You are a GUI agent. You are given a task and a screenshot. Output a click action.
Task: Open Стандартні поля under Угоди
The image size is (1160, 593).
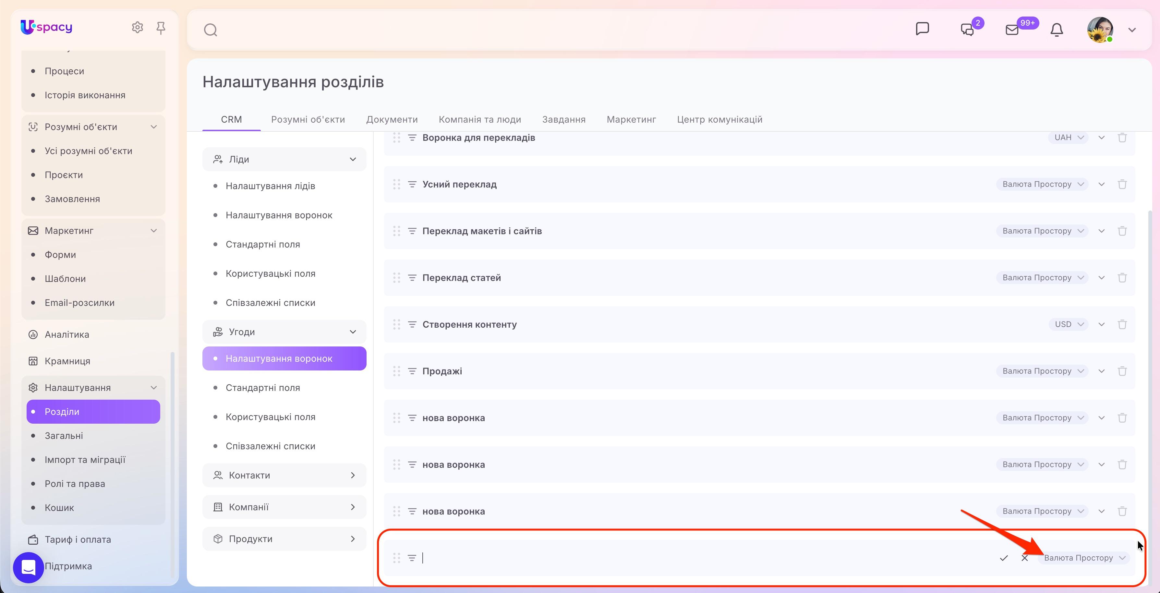262,388
